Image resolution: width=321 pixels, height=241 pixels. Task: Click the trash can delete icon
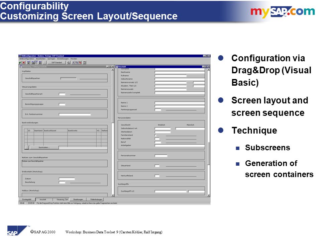pos(85,63)
